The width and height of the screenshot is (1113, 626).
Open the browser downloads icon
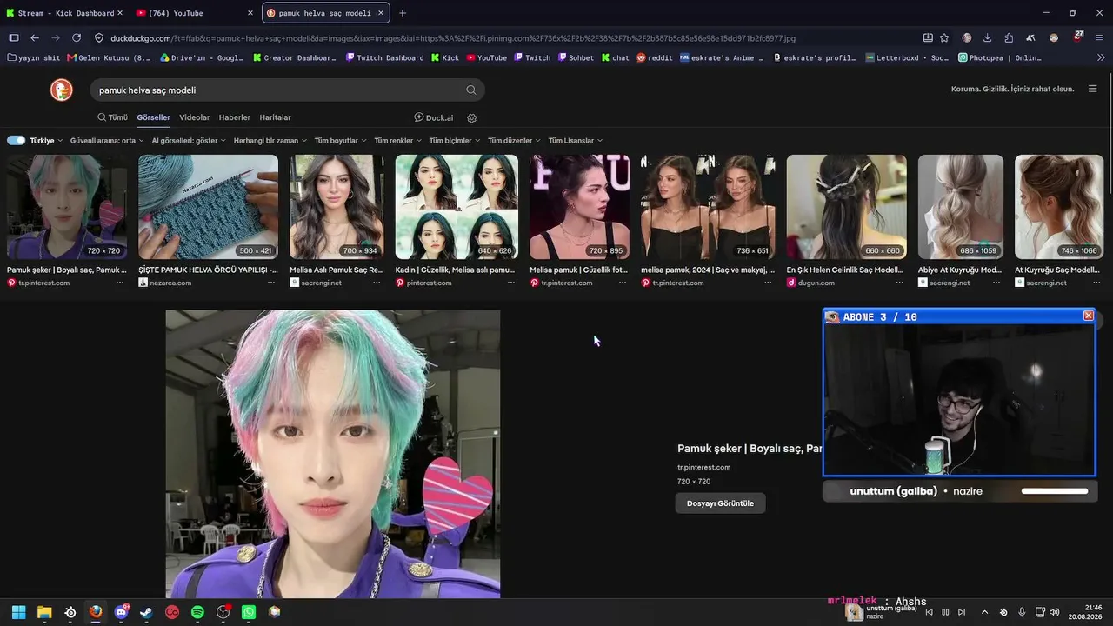[x=988, y=38]
